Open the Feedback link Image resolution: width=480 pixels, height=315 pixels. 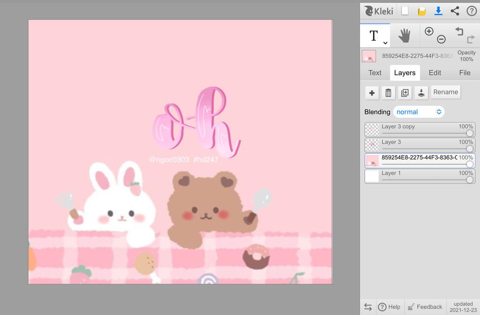425,307
